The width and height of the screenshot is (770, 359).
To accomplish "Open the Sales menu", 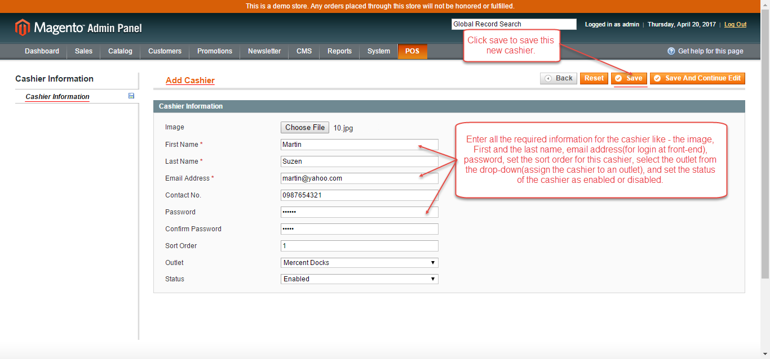I will [x=83, y=51].
